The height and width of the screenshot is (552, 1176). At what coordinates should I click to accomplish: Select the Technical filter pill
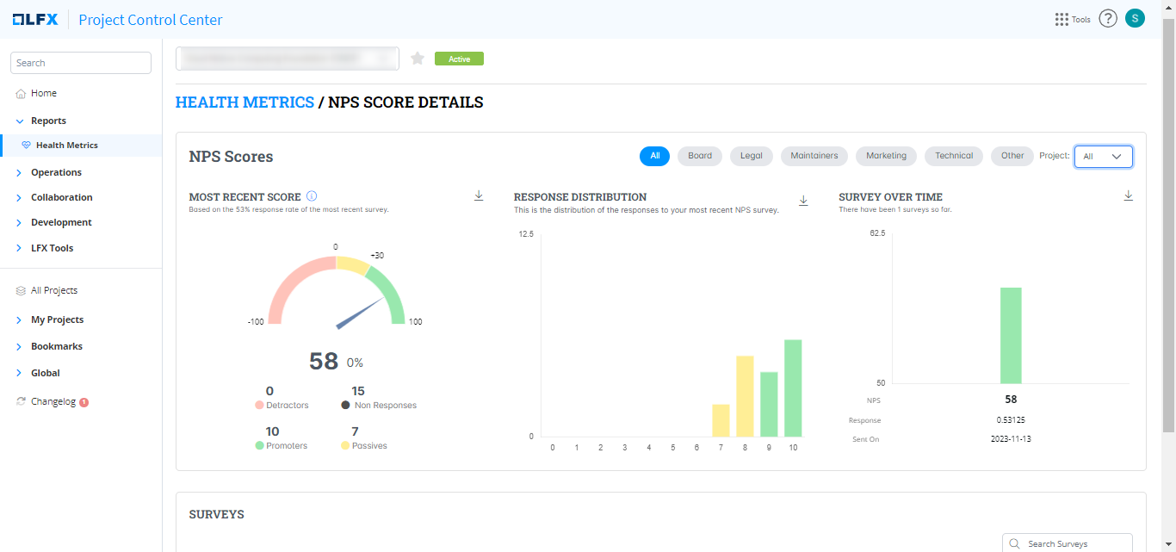954,156
